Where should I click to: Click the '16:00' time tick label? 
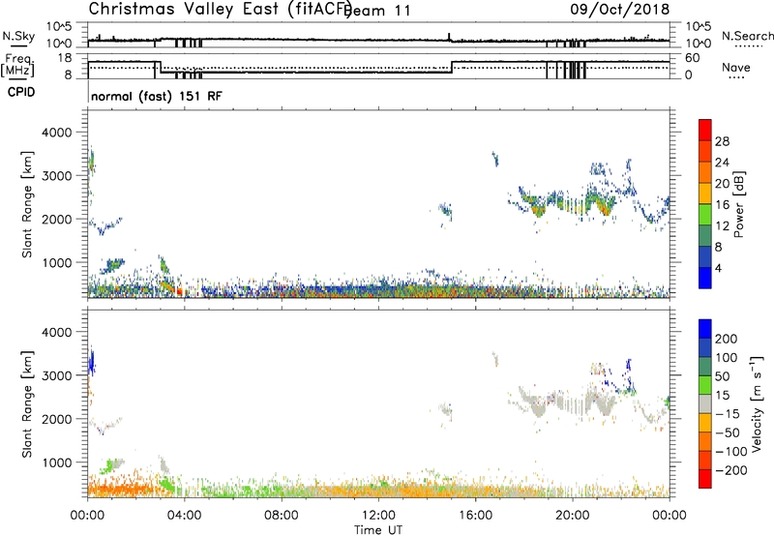[475, 516]
